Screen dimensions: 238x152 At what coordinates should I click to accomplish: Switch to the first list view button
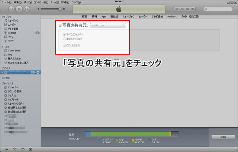tap(177, 9)
